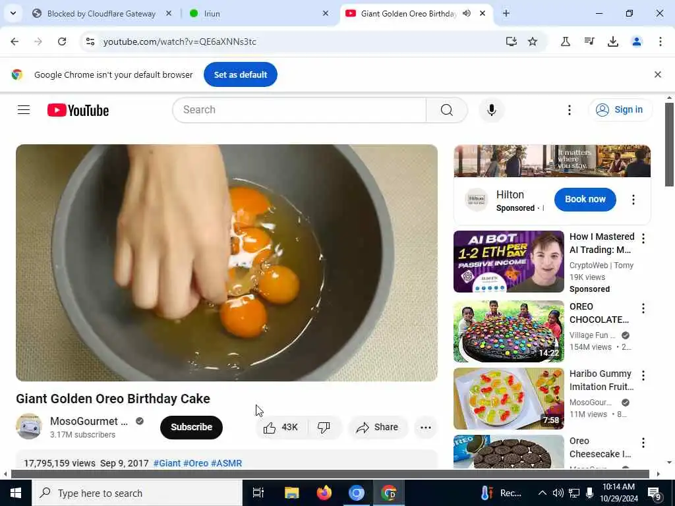Open Chrome downloads icon
The height and width of the screenshot is (506, 675).
[612, 42]
